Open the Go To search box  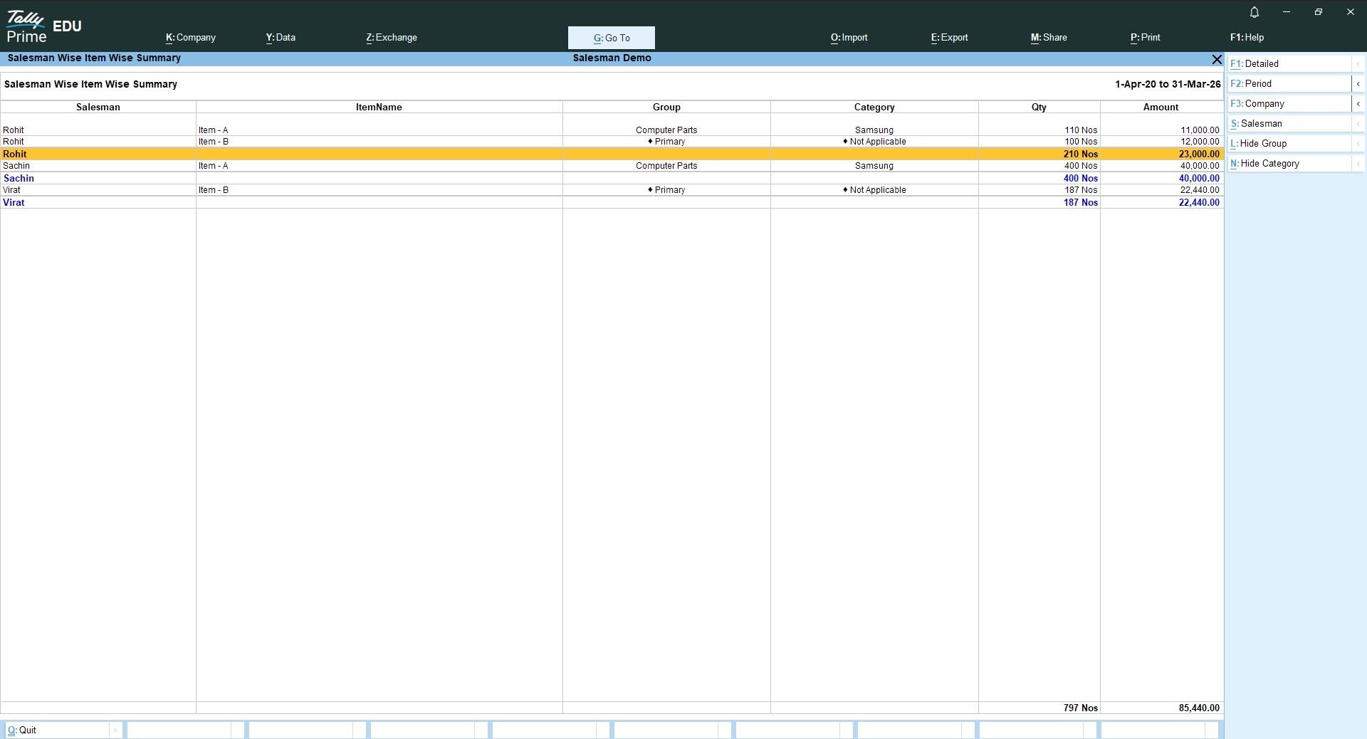pos(611,38)
